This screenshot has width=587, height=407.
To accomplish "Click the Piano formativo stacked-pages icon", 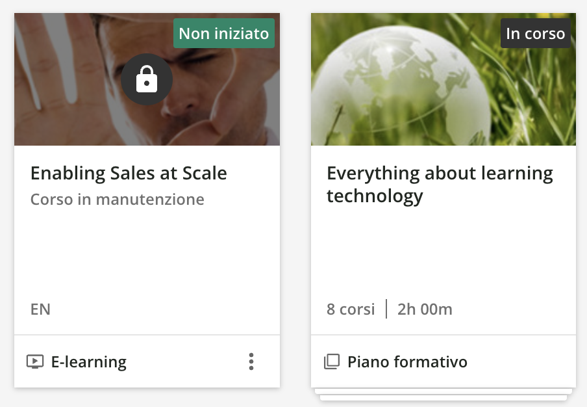I will [x=331, y=362].
